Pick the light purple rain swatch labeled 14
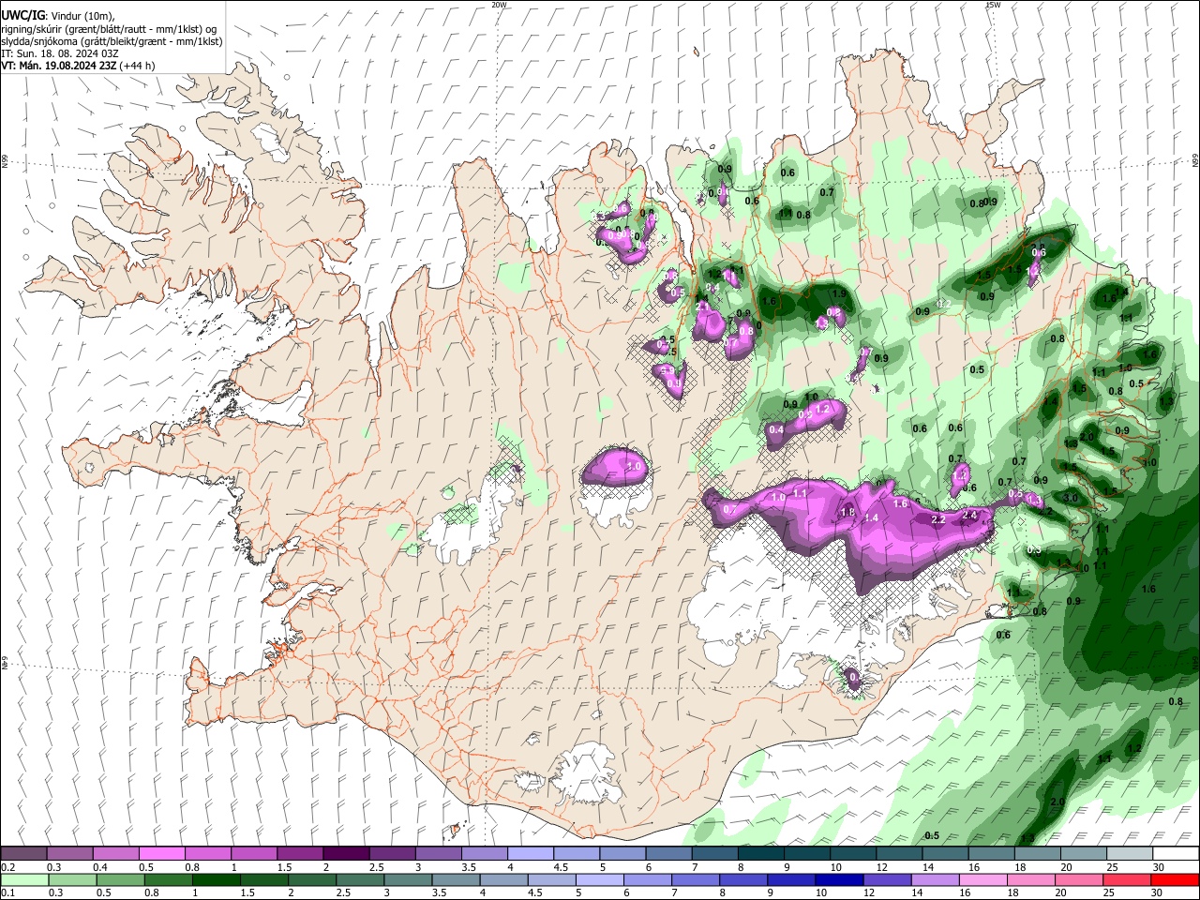This screenshot has height=900, width=1200. coord(935,879)
